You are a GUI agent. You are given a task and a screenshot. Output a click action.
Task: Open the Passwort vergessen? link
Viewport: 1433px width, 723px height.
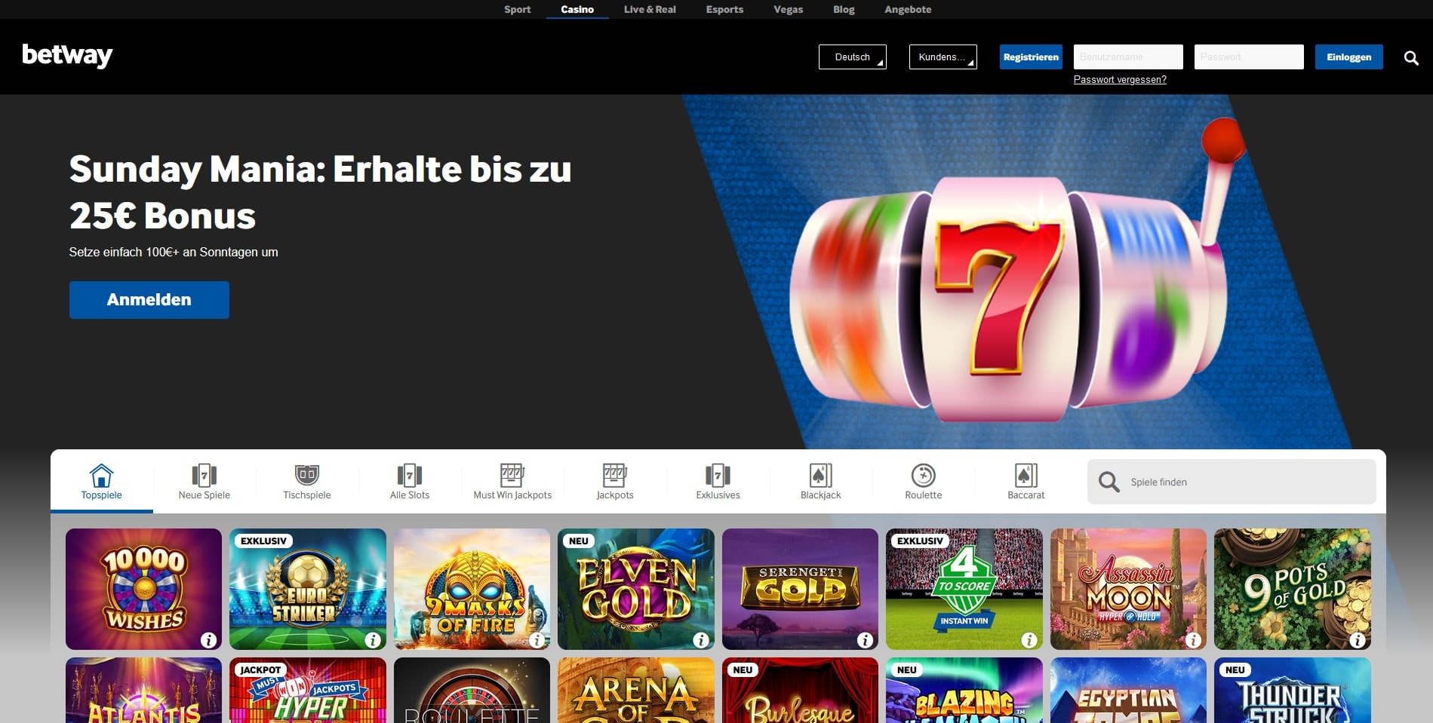pos(1120,80)
